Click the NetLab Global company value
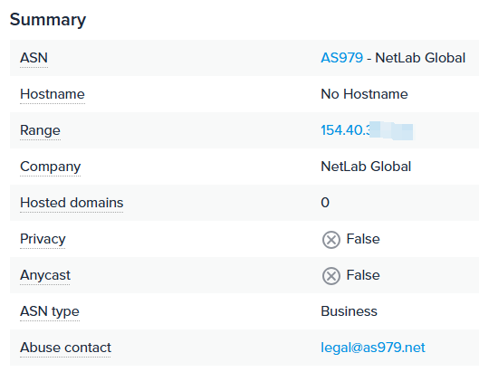This screenshot has height=372, width=479. click(x=366, y=167)
